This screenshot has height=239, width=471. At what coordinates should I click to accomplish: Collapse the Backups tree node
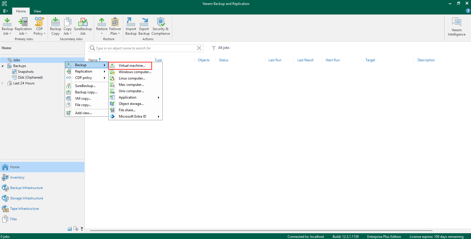coord(3,66)
